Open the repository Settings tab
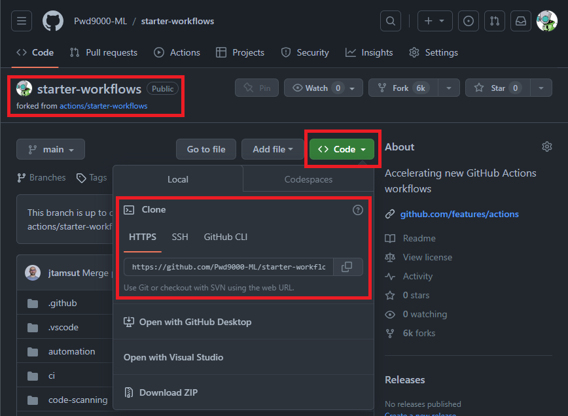The image size is (568, 416). [434, 52]
